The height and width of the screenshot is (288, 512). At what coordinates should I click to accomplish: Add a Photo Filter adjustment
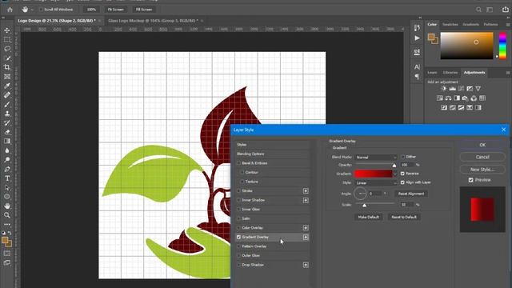466,98
